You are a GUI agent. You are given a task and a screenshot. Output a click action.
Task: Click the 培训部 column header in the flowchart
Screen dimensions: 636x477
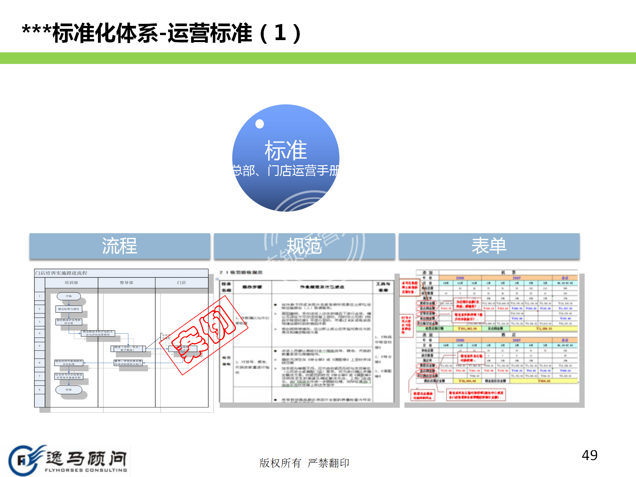click(71, 283)
